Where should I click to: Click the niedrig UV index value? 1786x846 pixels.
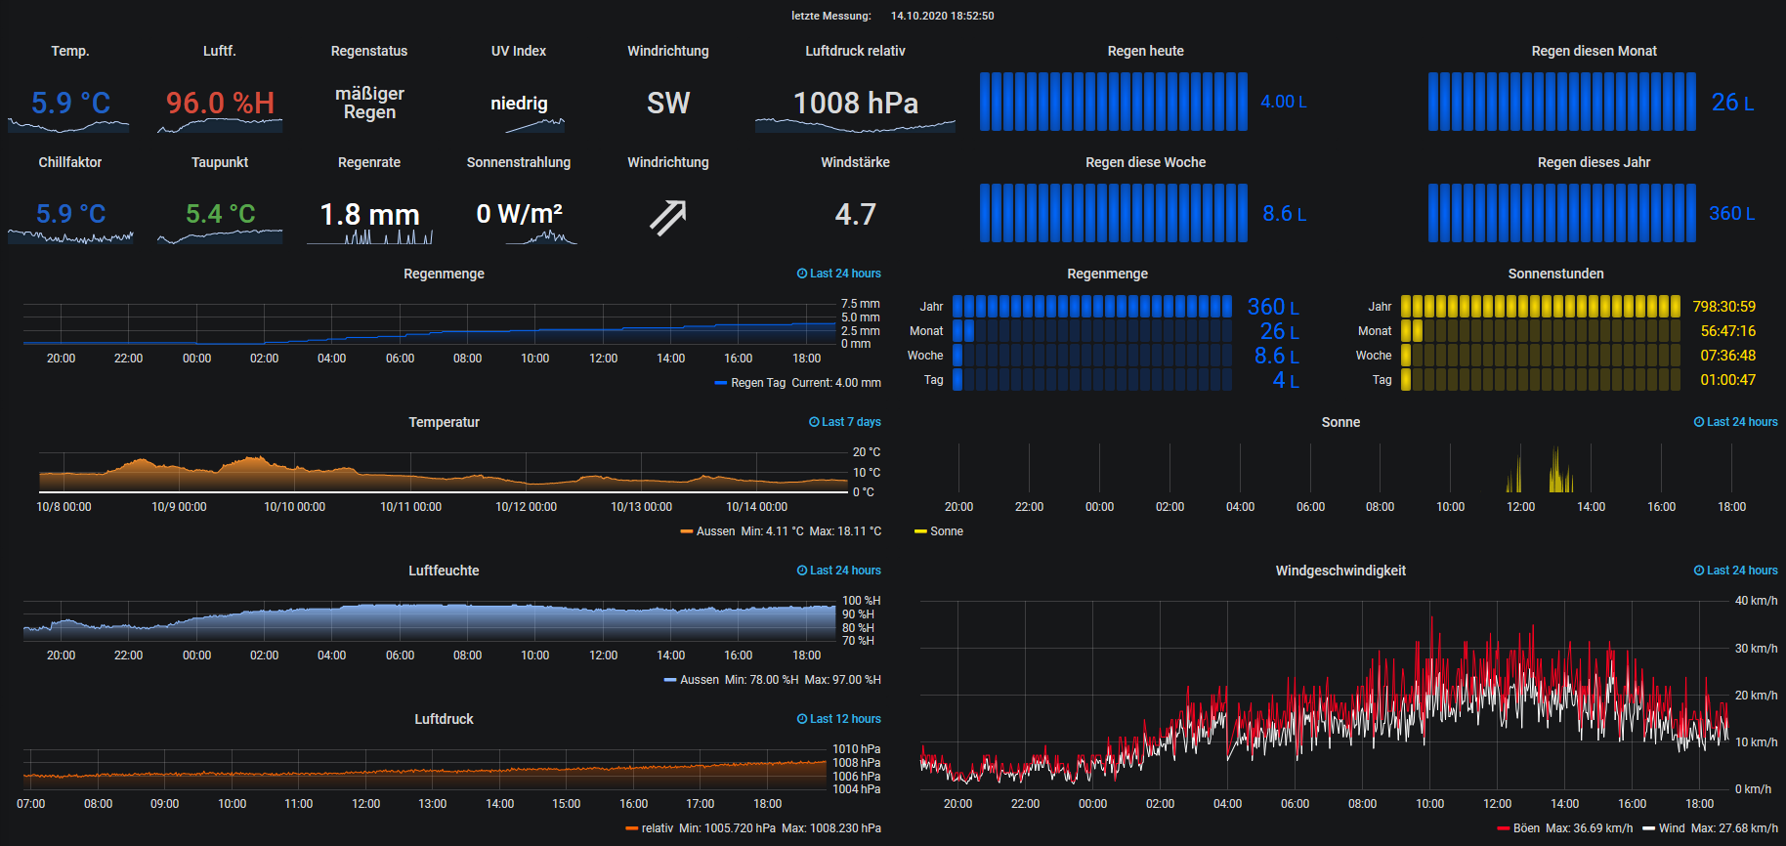(x=519, y=103)
